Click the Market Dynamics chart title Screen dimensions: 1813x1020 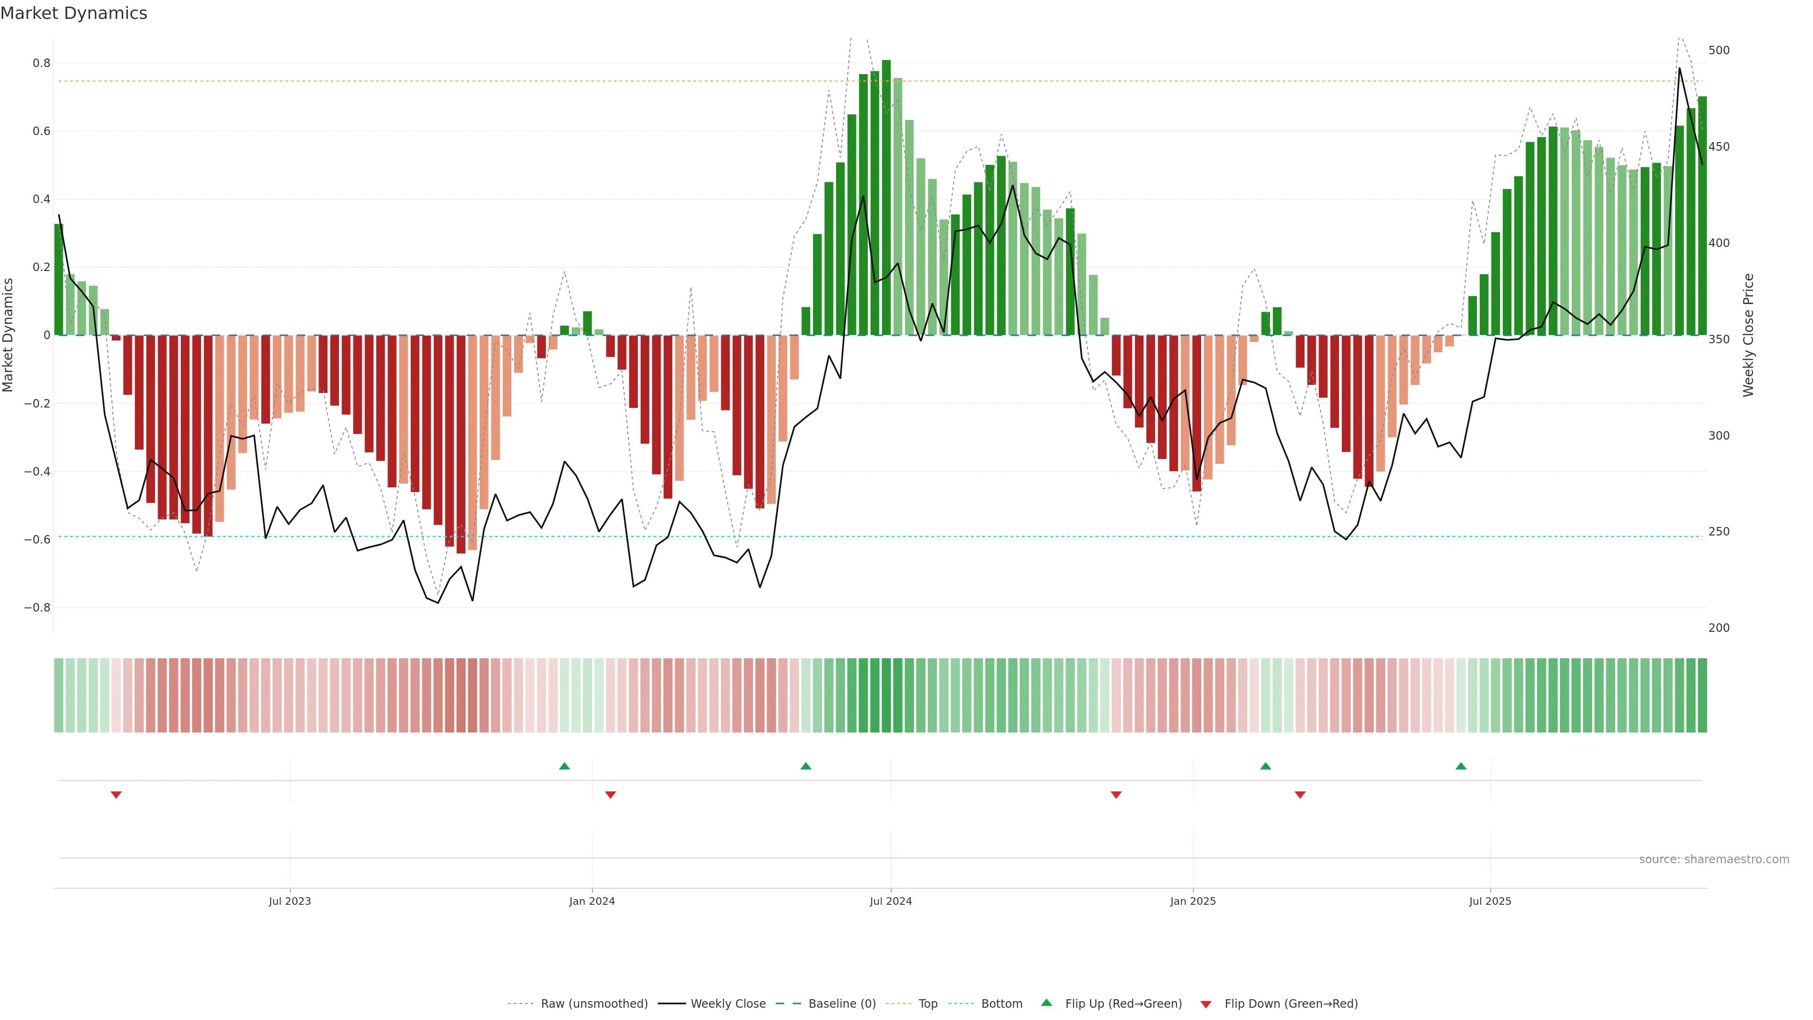tap(74, 13)
